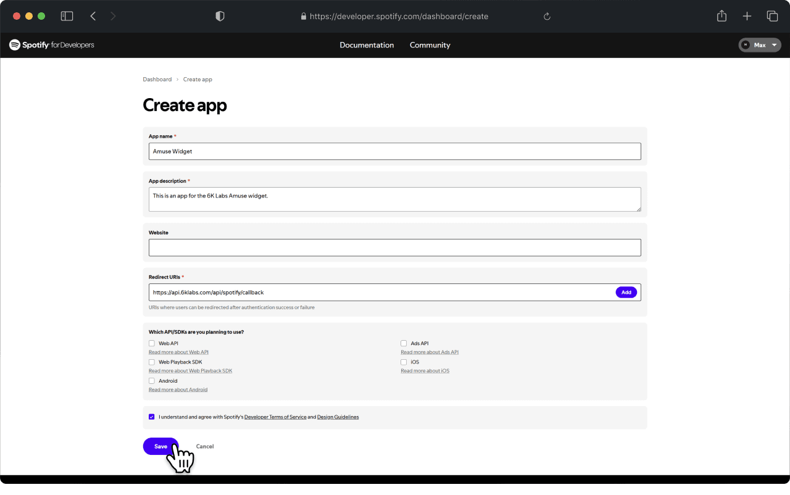The image size is (790, 495).
Task: Show tab overview icon
Action: click(x=772, y=17)
